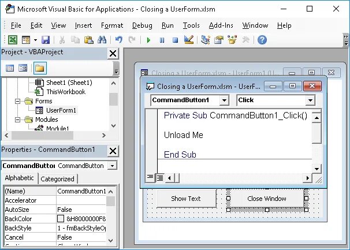Click the View Code icon in Project panel

10,68
